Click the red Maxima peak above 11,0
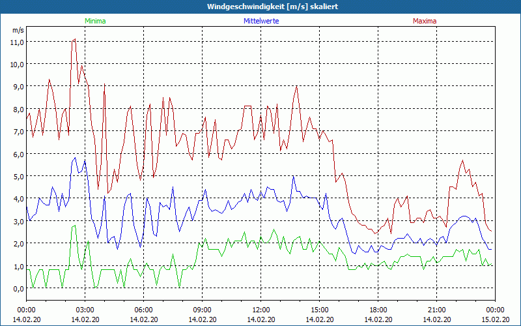The image size is (521, 326). (75, 39)
